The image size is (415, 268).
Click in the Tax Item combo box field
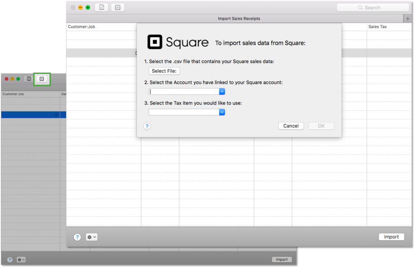pos(184,112)
